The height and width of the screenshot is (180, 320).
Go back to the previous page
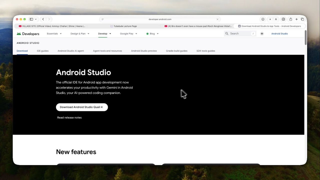(43, 19)
